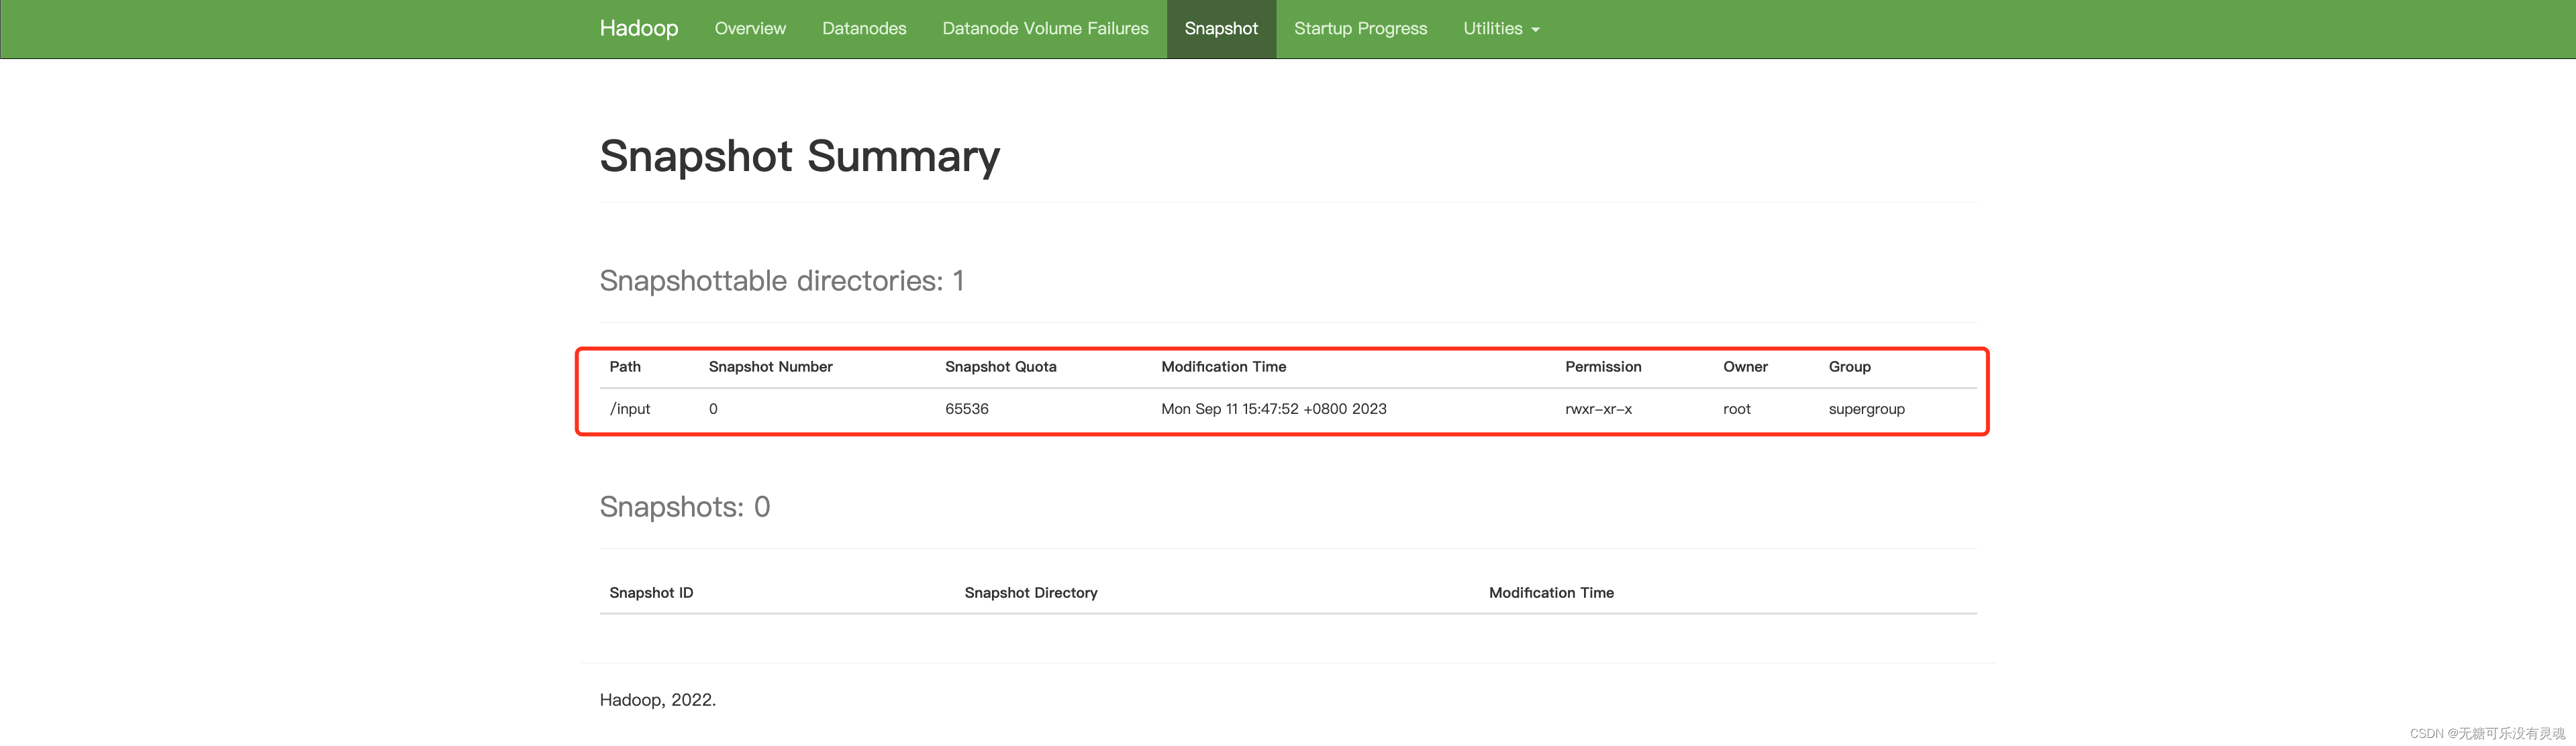Click the Snapshot Number column header
Image resolution: width=2576 pixels, height=746 pixels.
(x=770, y=367)
